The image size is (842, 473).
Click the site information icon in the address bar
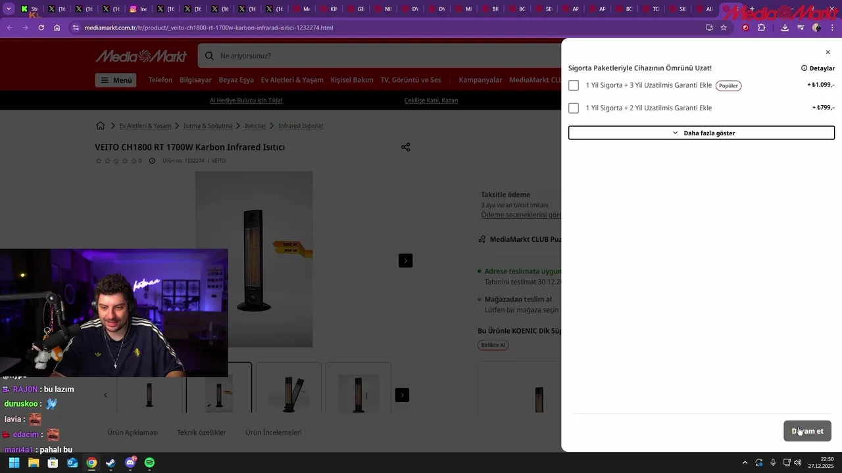(76, 28)
